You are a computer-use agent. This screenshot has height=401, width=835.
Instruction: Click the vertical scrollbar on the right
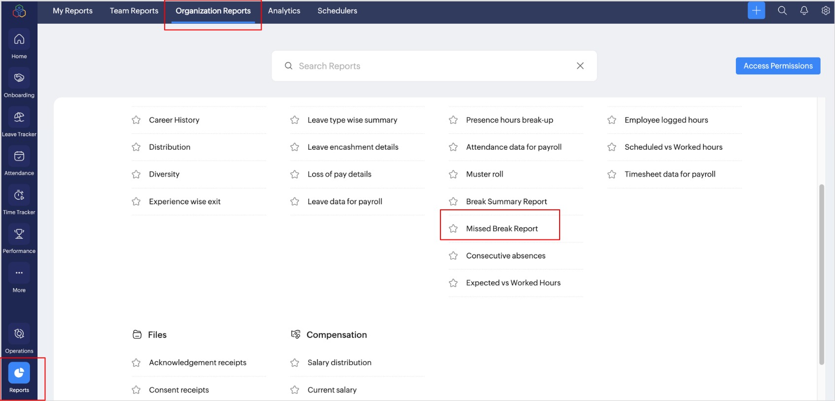tap(821, 274)
